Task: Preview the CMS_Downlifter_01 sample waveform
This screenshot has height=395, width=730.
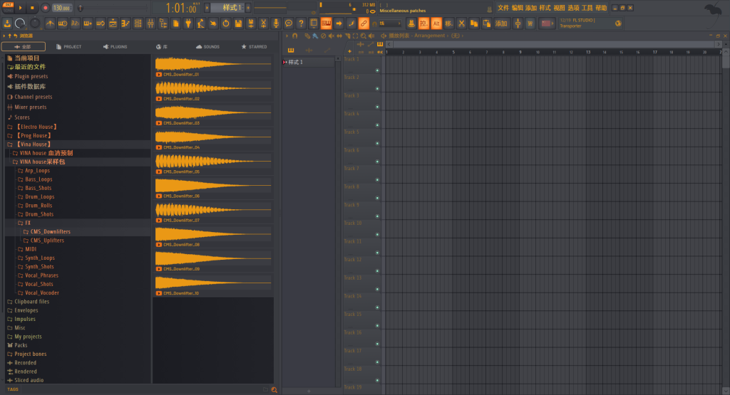Action: (213, 63)
